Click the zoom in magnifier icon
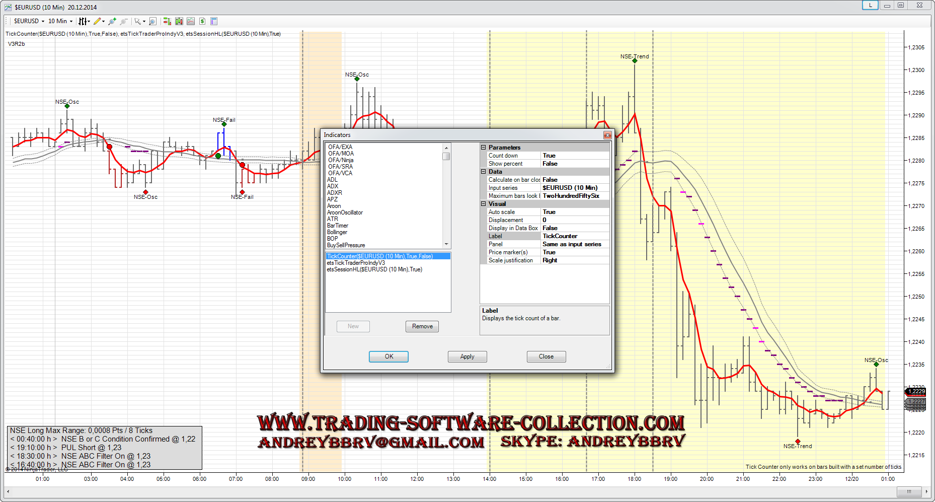 point(112,21)
